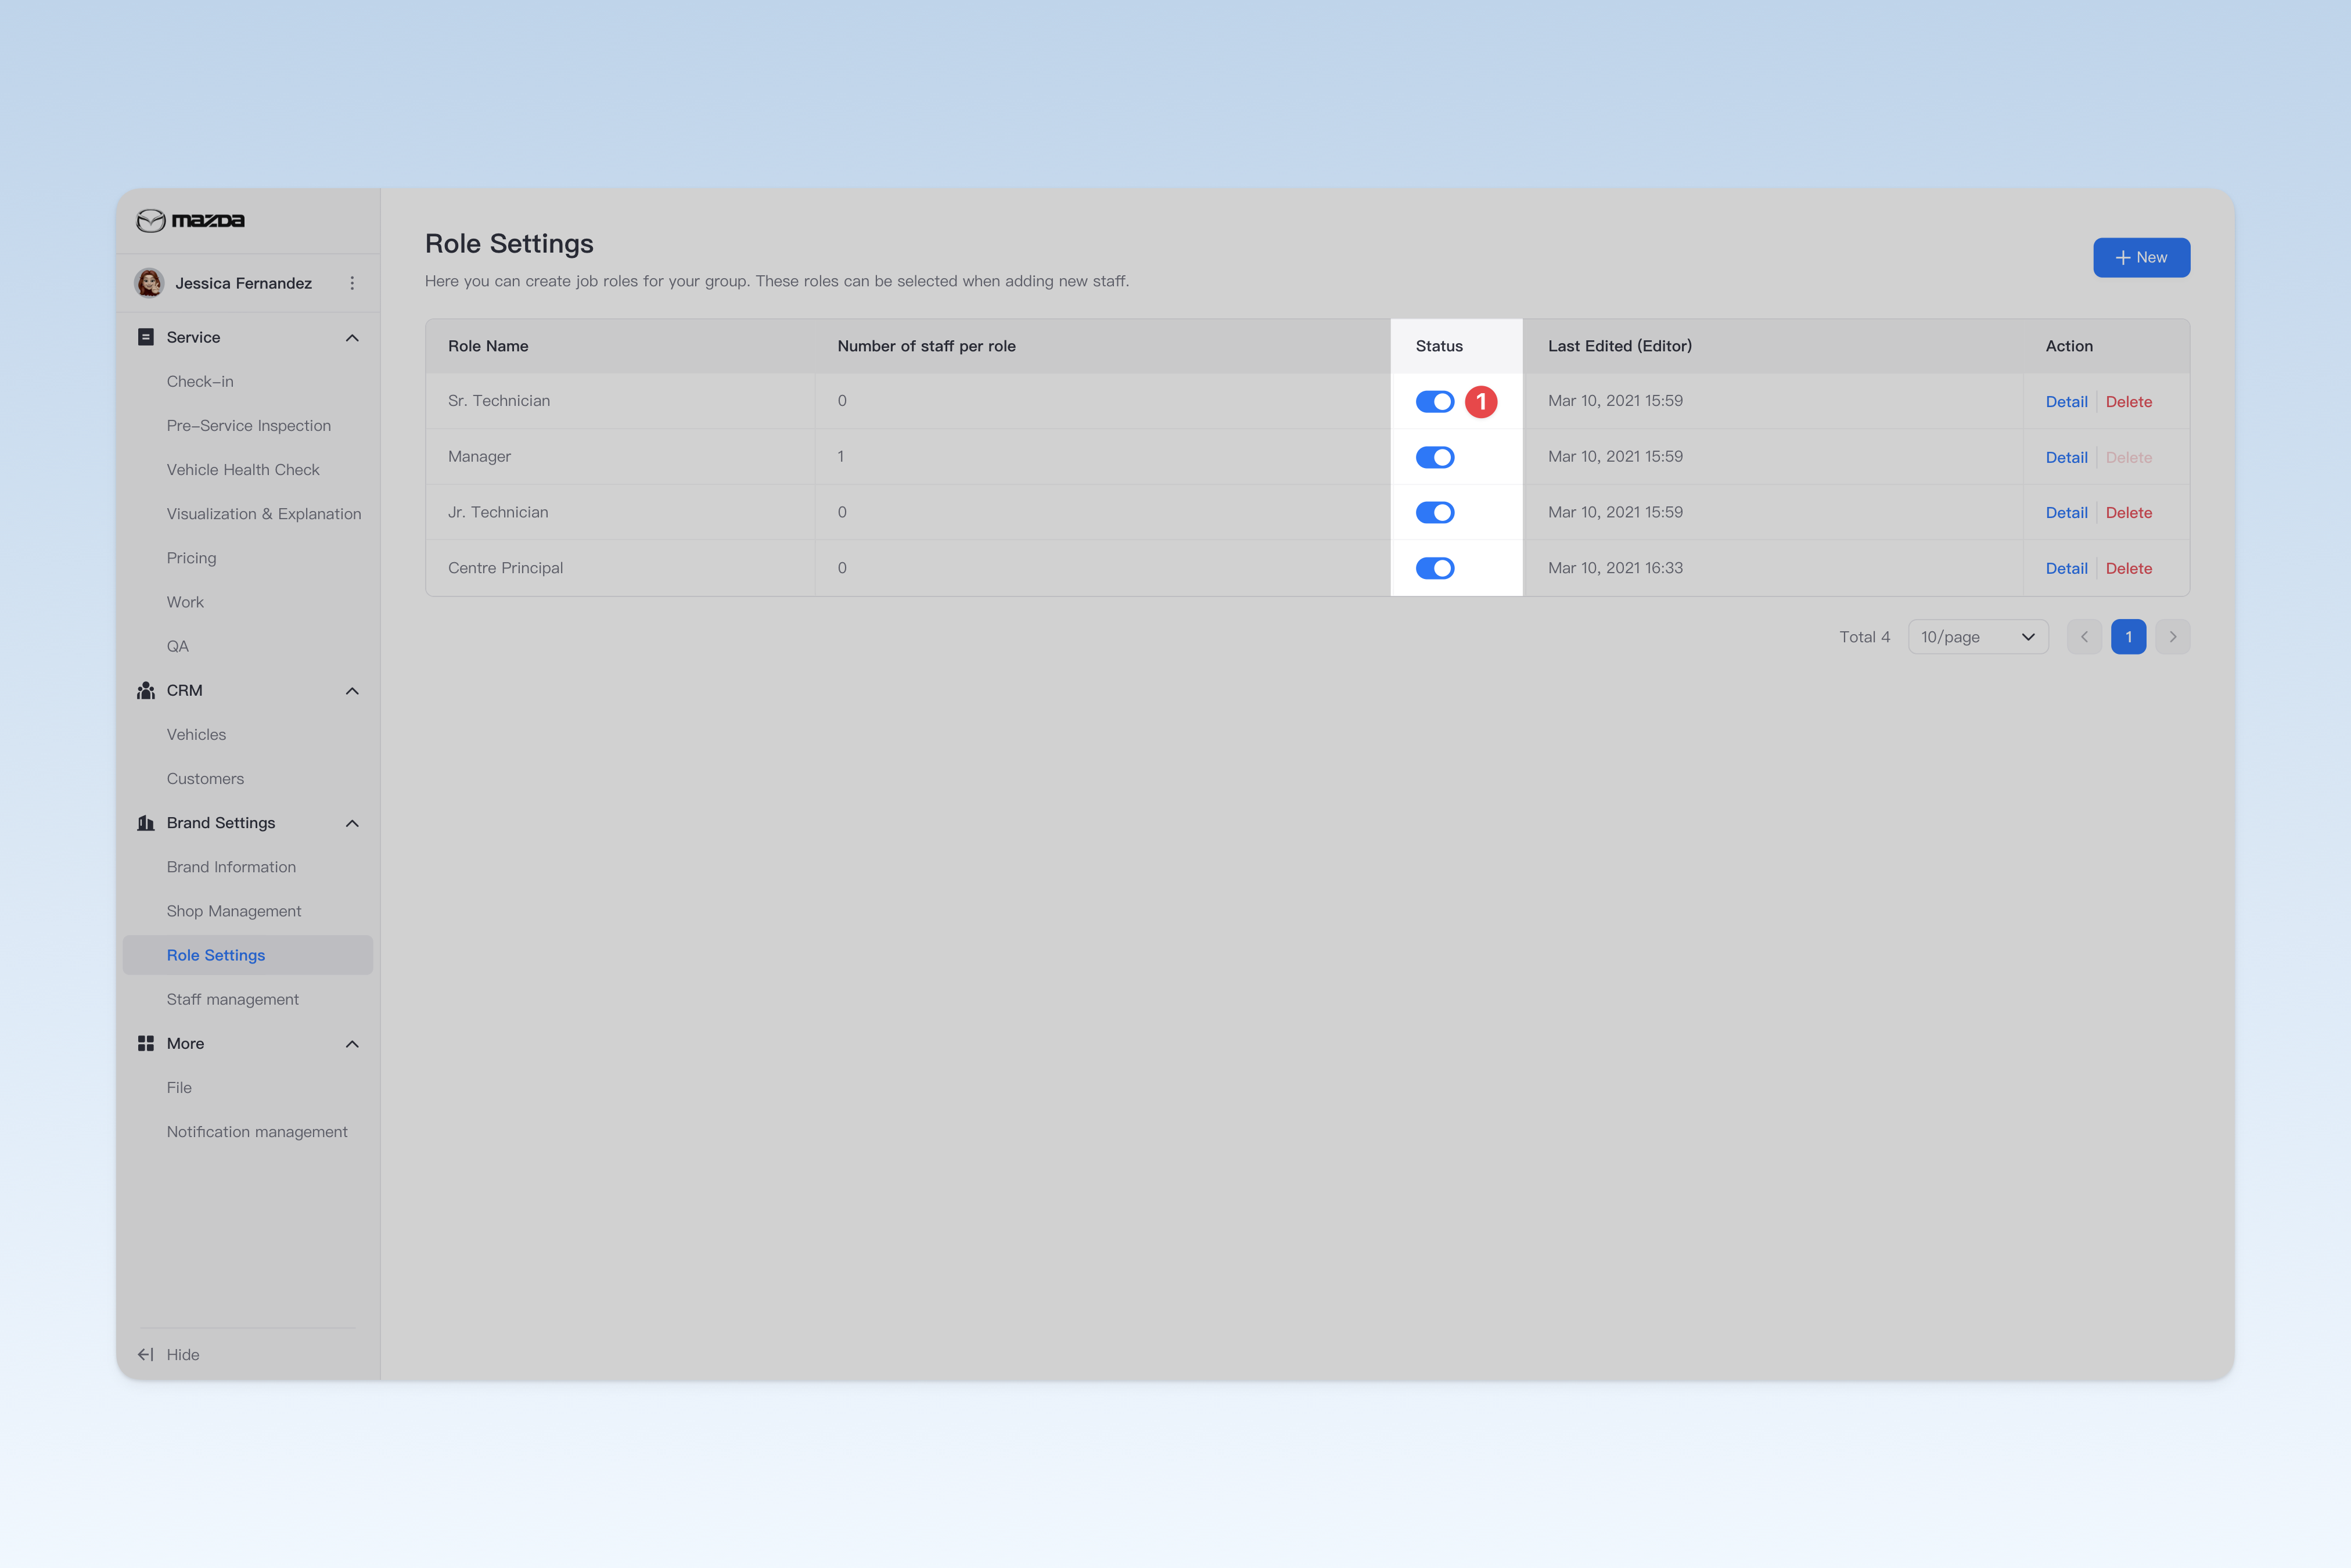Toggle Jr. Technician status switch

[1435, 512]
